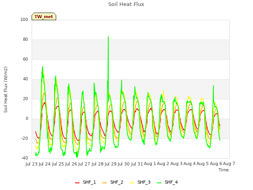Click the x-axis label Jul 29
This screenshot has width=253, height=190.
[x=111, y=164]
